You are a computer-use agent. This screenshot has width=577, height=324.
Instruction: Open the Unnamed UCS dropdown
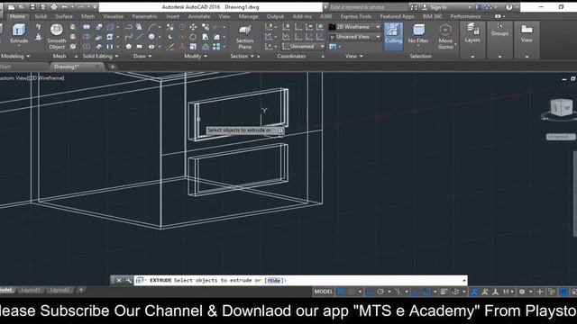[x=304, y=47]
